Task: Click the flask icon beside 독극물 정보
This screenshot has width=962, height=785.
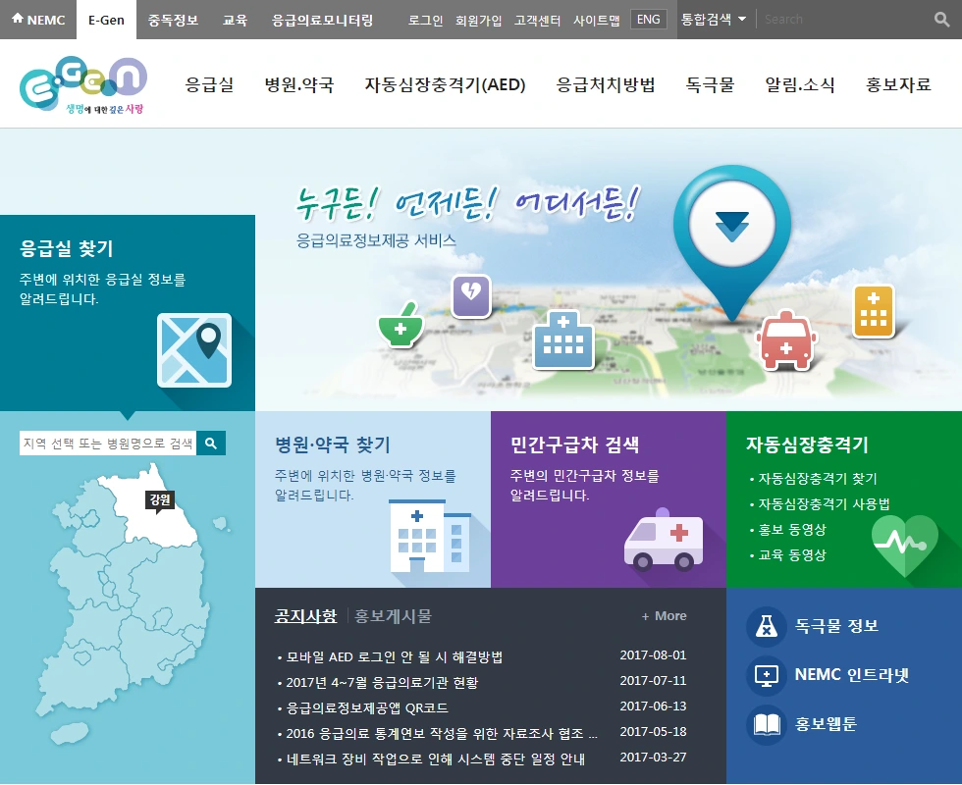Action: tap(767, 626)
